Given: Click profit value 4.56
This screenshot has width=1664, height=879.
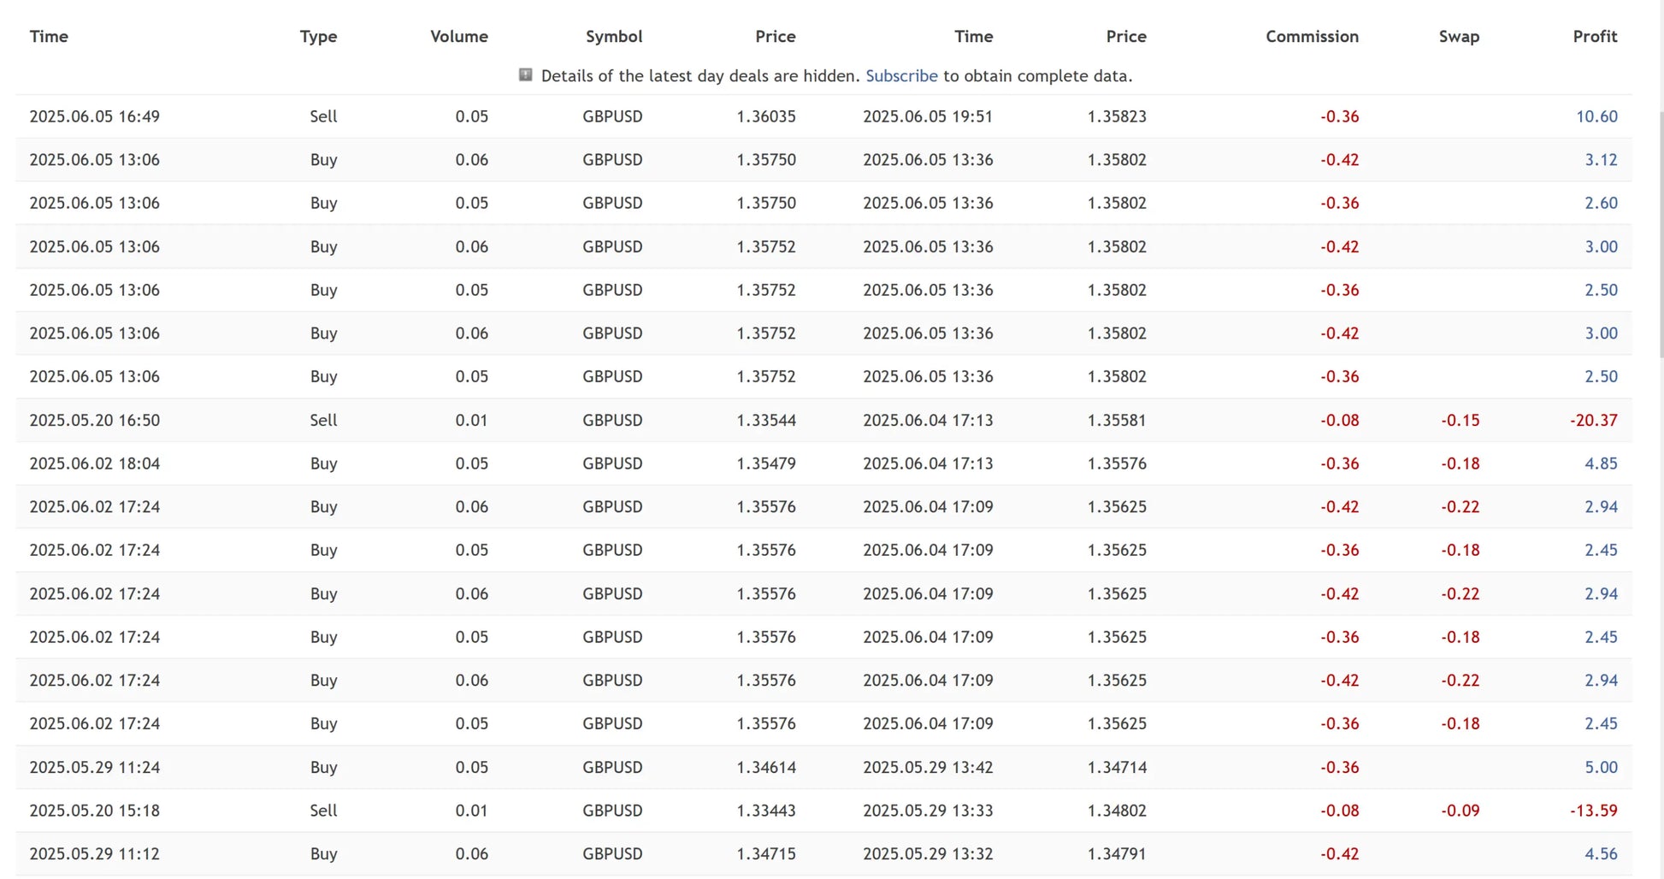Looking at the screenshot, I should 1601,854.
